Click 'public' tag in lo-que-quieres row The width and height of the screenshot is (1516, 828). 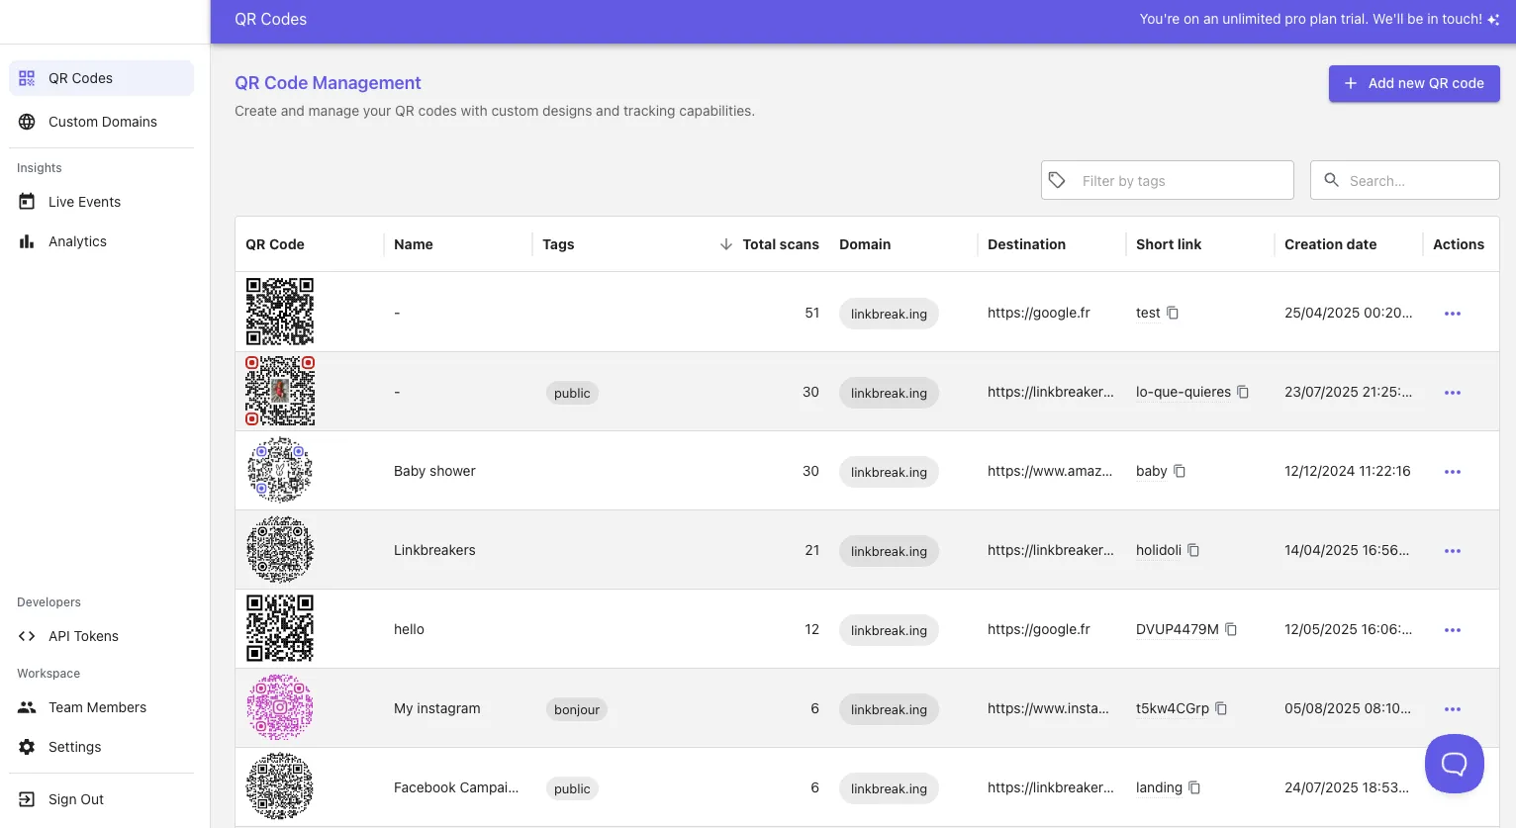572,393
